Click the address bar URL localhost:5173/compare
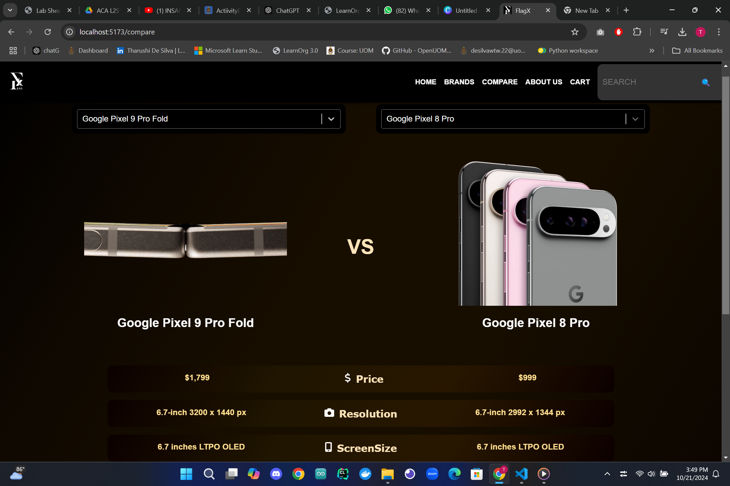 click(x=117, y=32)
